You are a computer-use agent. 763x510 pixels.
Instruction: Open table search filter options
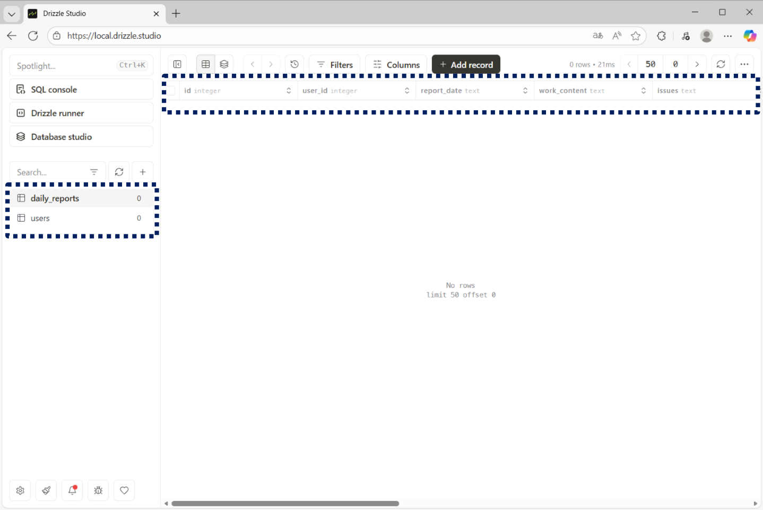point(94,172)
